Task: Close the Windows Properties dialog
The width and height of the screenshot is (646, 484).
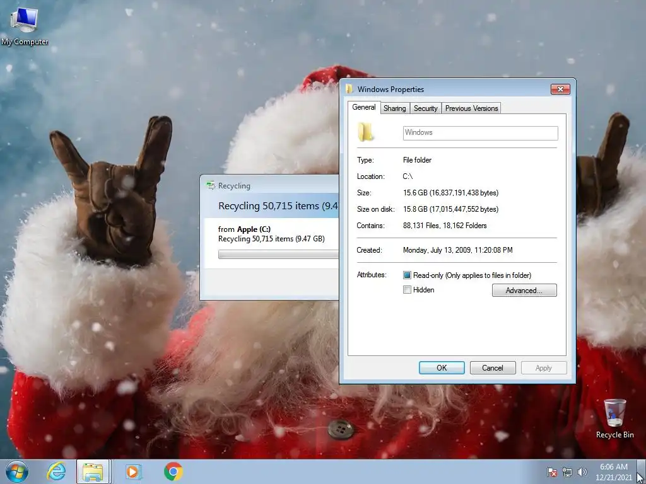Action: coord(560,89)
